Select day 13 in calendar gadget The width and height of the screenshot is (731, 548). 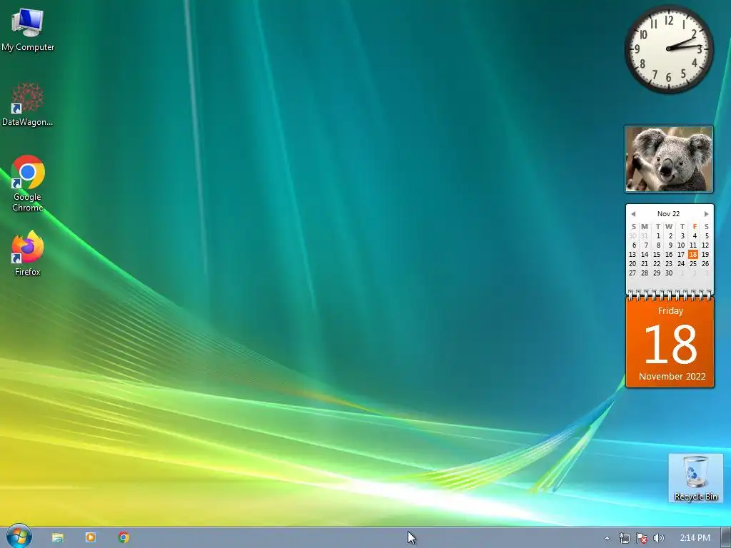(632, 255)
